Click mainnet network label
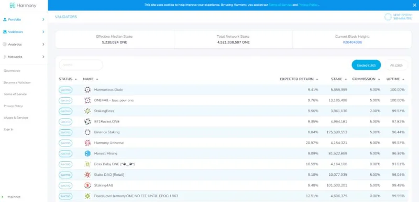This screenshot has height=202, width=419. pos(14,197)
